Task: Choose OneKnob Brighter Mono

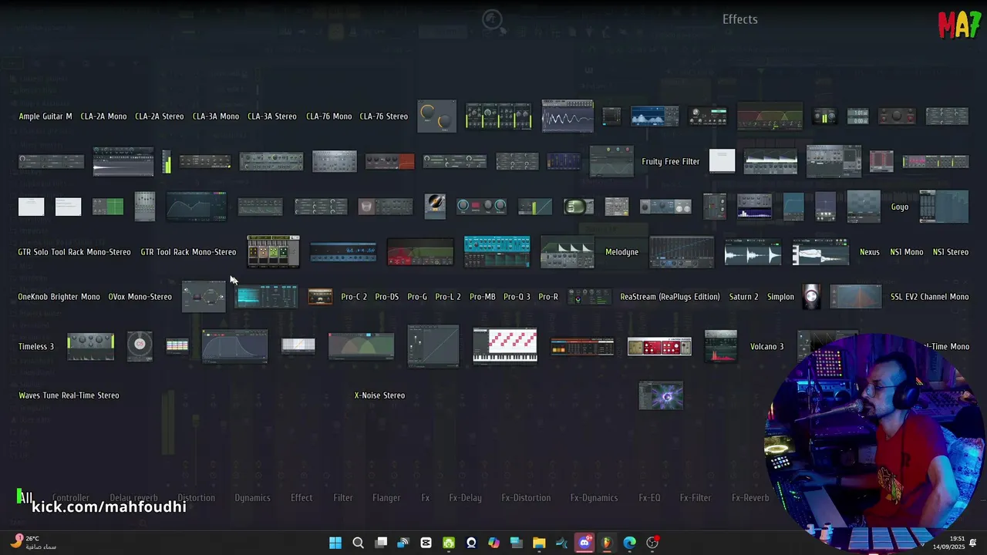Action: point(59,297)
